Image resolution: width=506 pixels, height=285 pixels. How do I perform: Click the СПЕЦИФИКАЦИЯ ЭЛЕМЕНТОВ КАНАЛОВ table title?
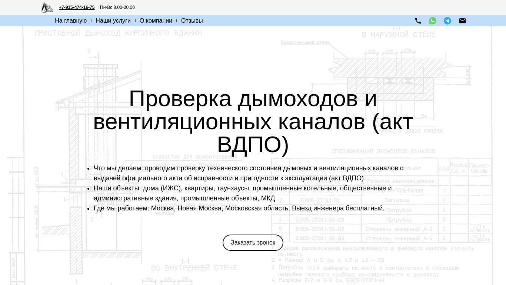[x=383, y=151]
